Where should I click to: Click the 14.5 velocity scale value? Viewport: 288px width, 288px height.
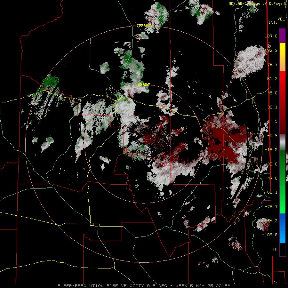click(x=272, y=121)
